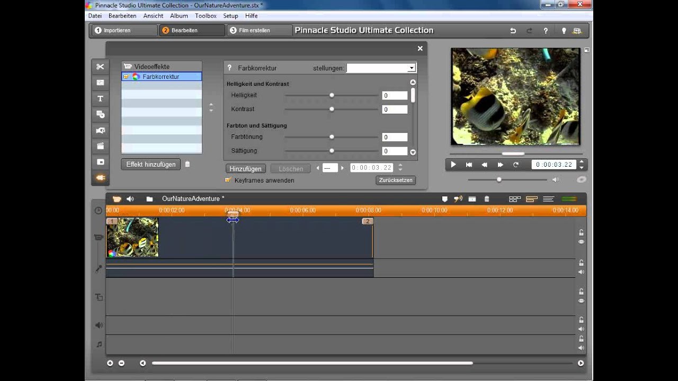Switch to timeline view

click(532, 199)
